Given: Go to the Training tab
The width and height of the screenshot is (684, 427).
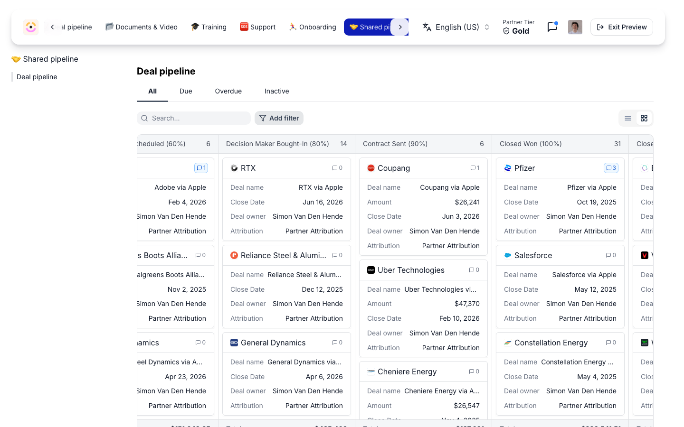Looking at the screenshot, I should click(209, 27).
